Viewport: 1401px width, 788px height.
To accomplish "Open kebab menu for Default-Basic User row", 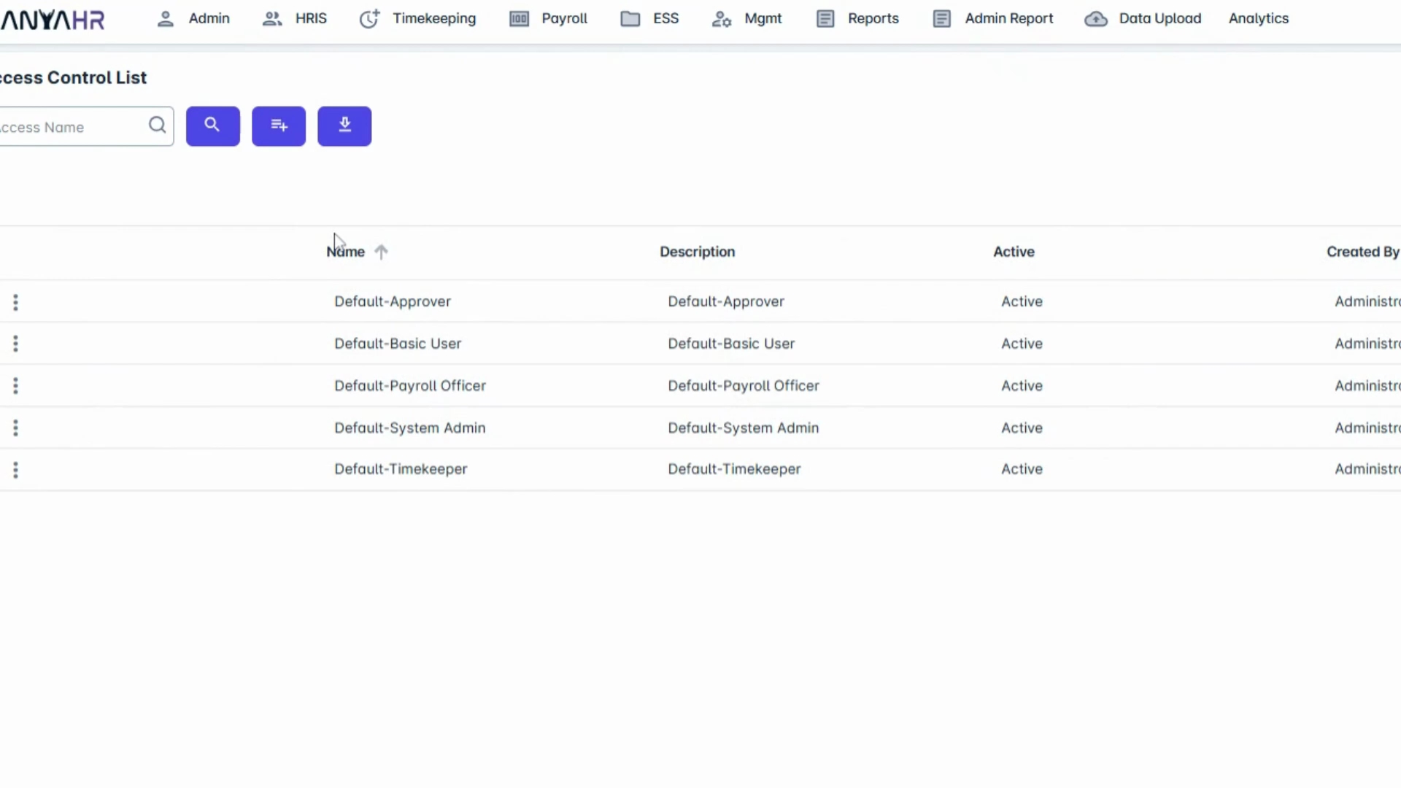I will click(15, 344).
